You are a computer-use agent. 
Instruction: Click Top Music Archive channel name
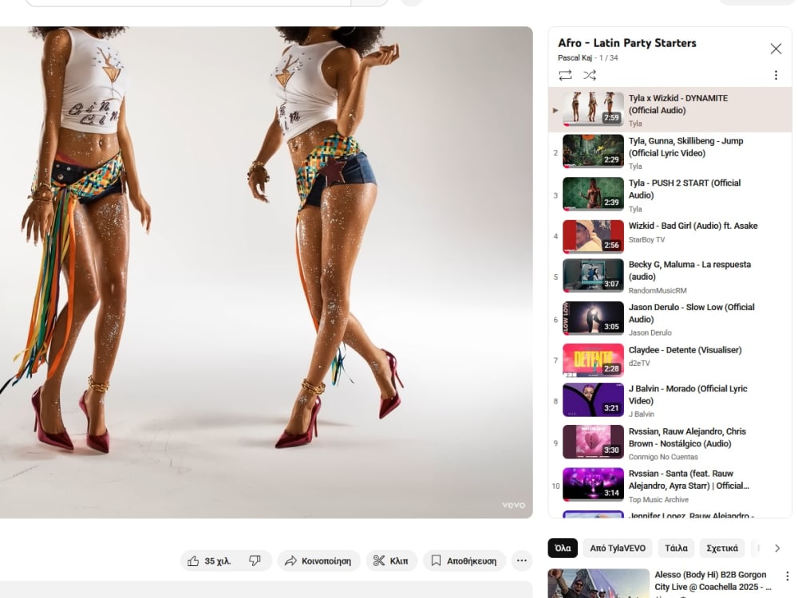coord(658,500)
